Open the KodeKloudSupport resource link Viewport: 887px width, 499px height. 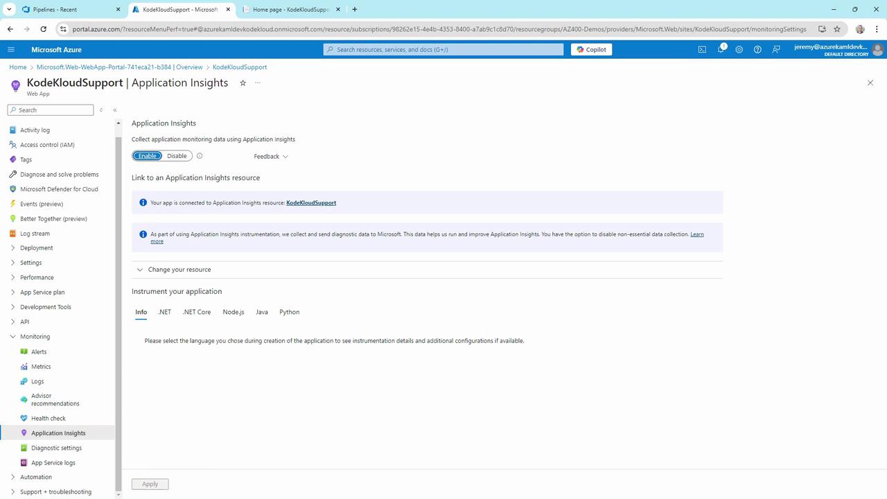click(x=311, y=203)
